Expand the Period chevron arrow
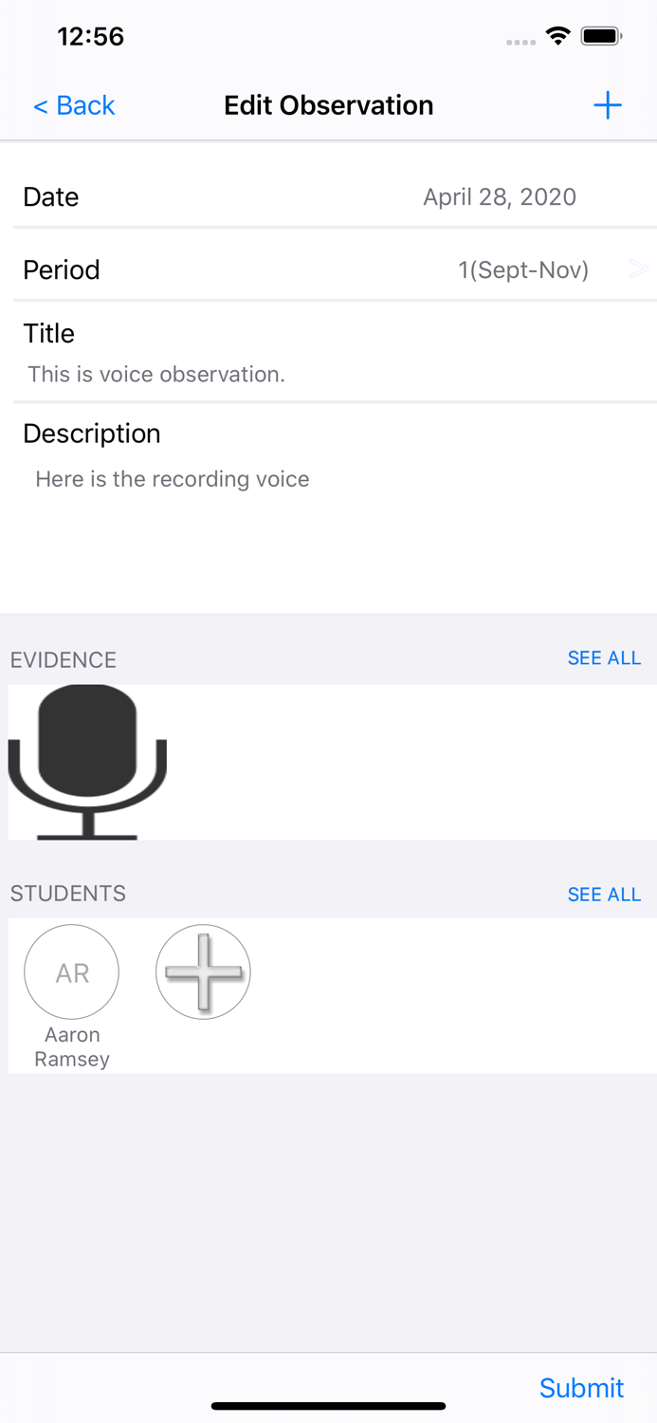 coord(638,269)
